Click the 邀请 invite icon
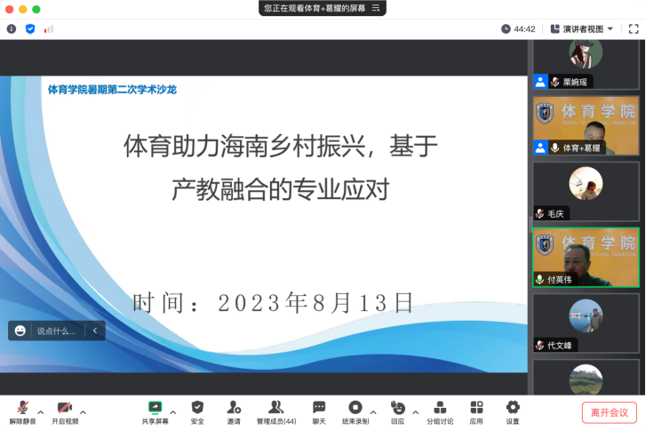 tap(234, 411)
